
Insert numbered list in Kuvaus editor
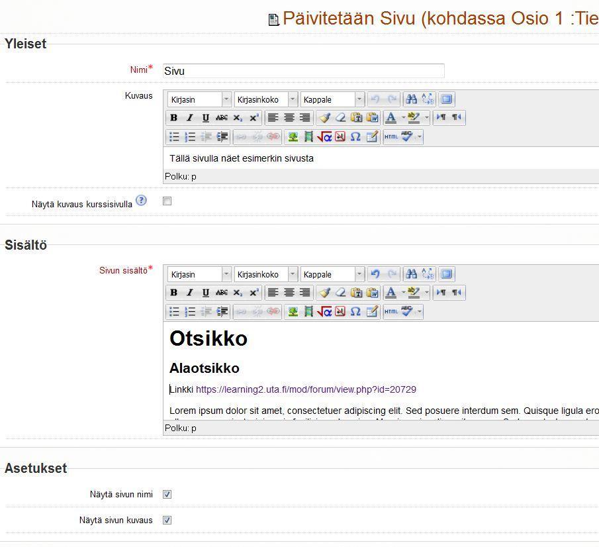pyautogui.click(x=190, y=136)
